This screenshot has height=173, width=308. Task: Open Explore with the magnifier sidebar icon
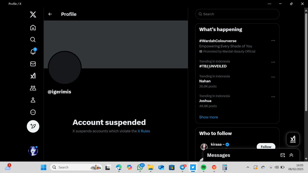coord(33,39)
